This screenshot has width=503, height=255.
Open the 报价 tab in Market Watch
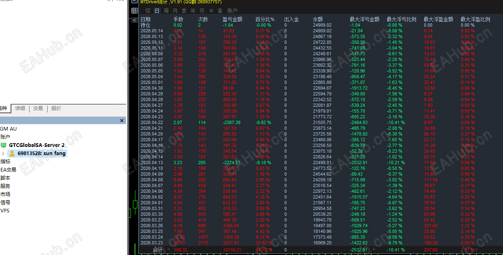pos(56,108)
